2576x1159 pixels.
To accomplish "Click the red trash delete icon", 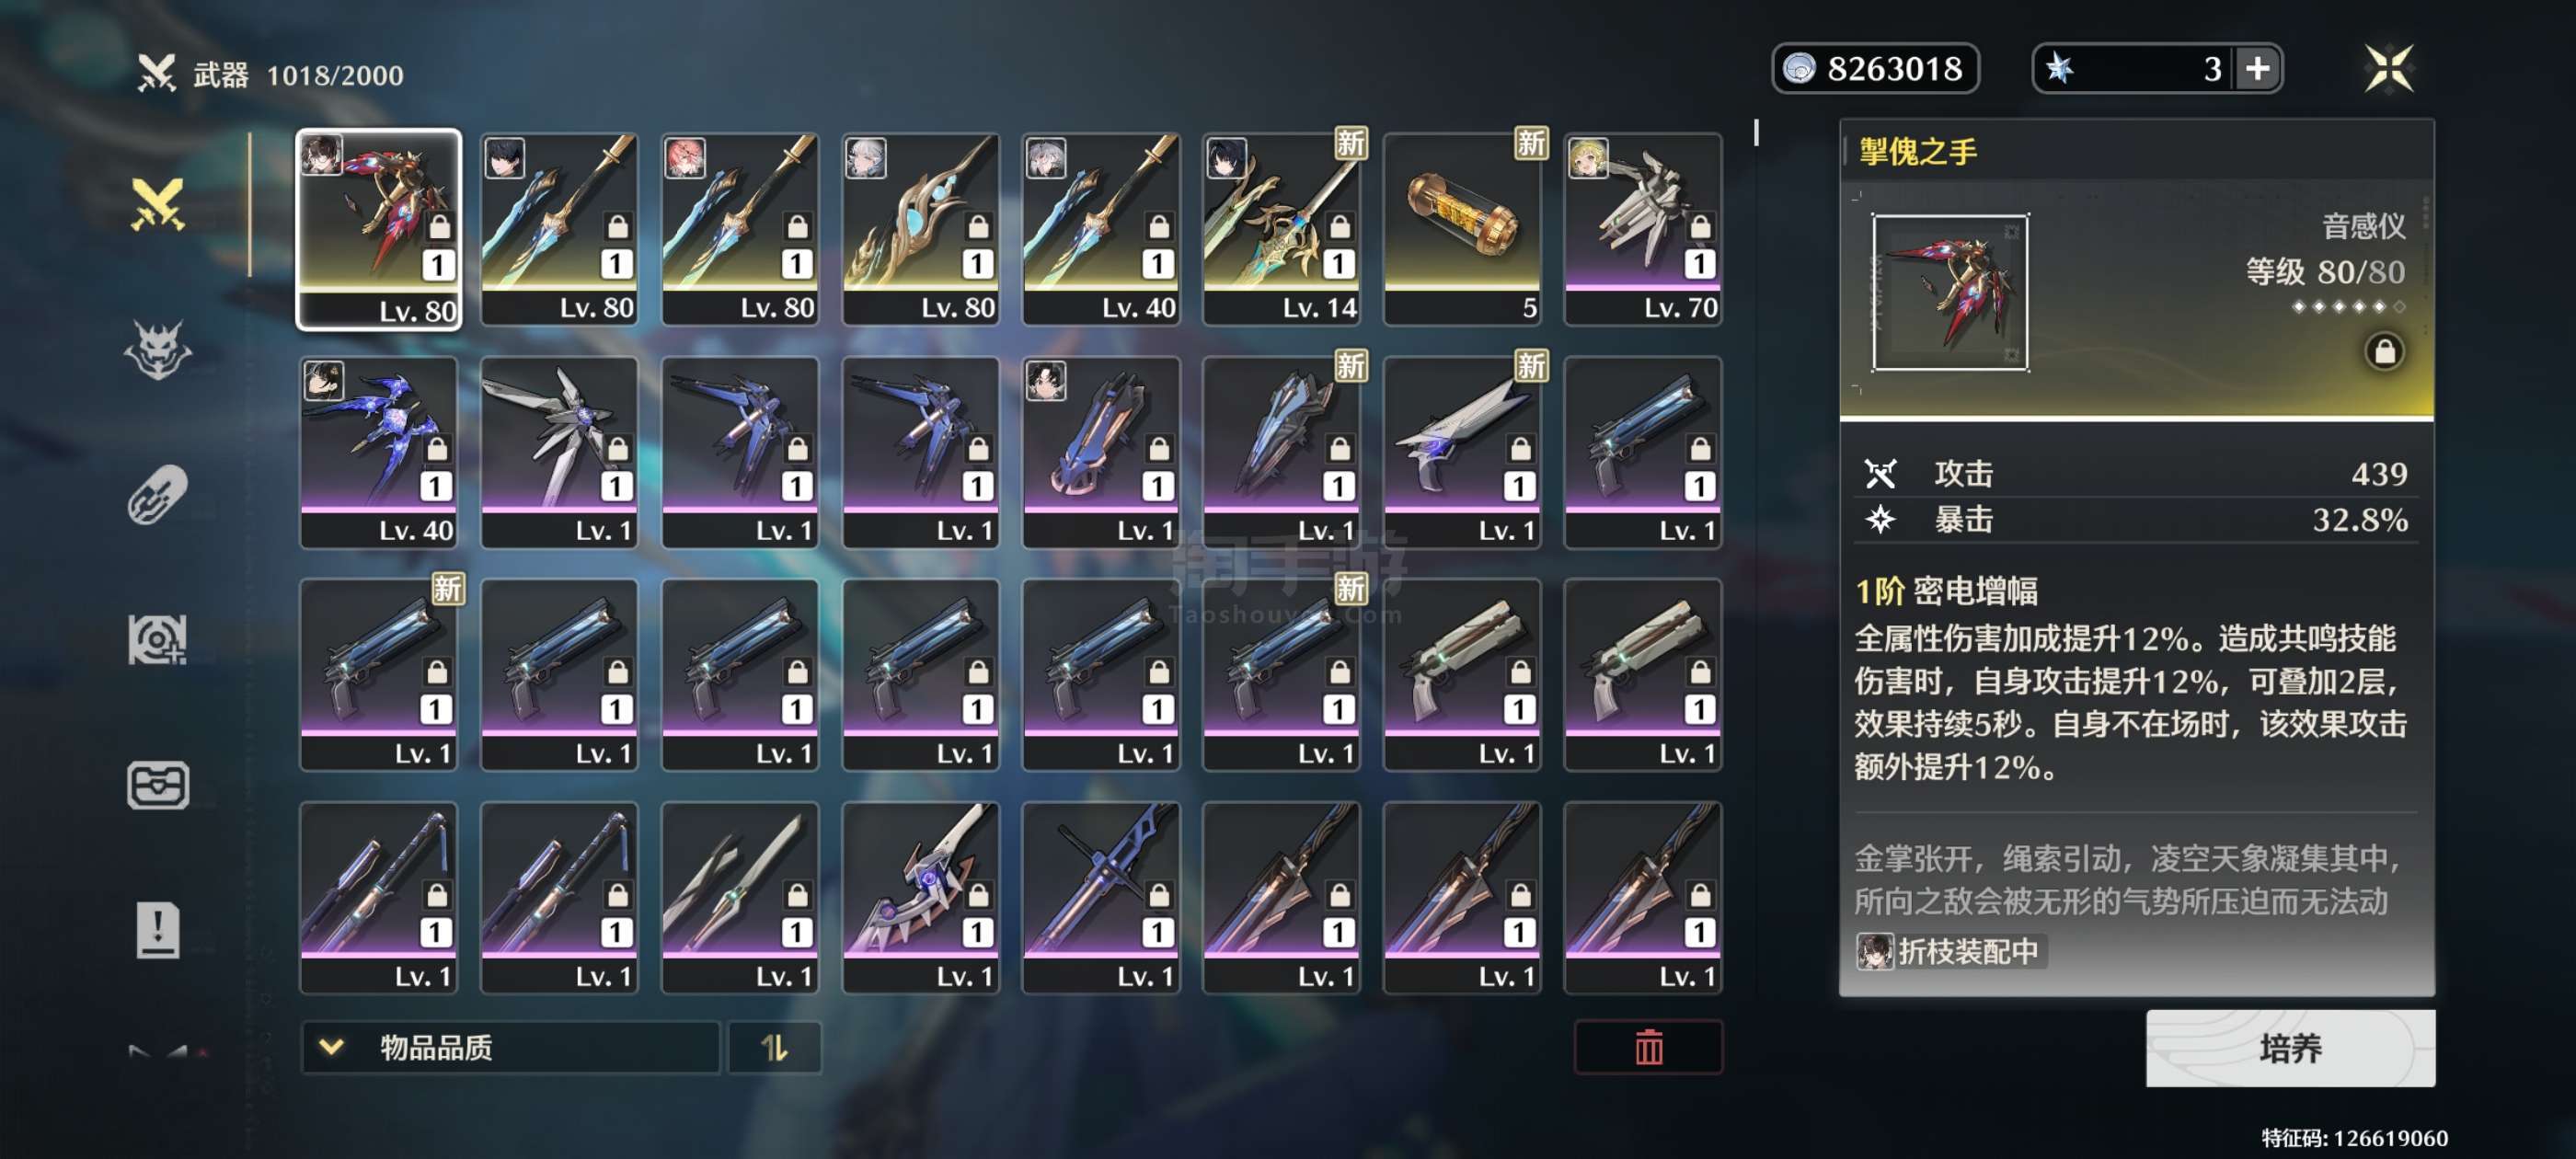I will coord(1648,1047).
